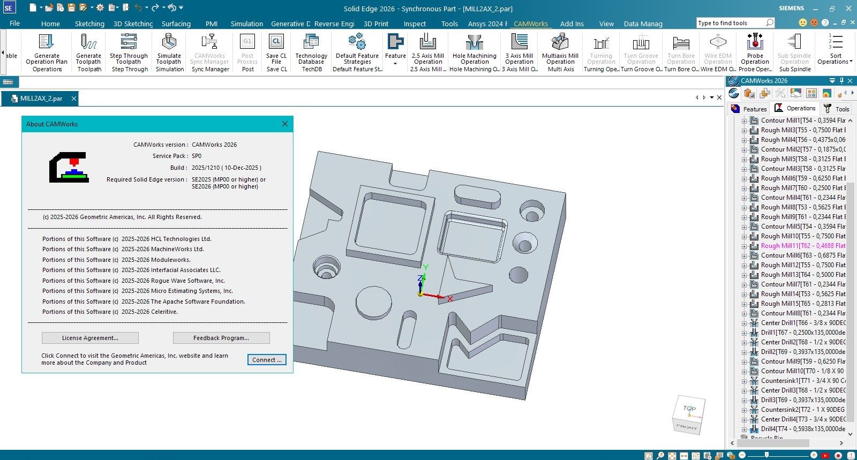Open the YouTube icon in status bar
Viewport: 857px width, 460px height.
tap(825, 456)
